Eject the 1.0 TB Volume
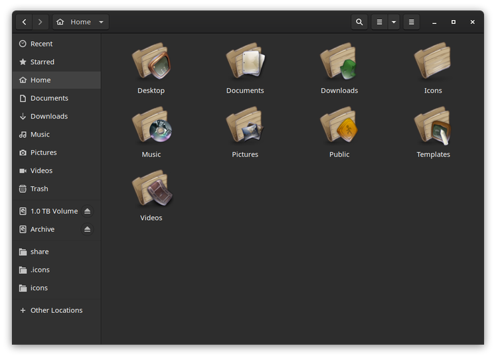The image size is (496, 358). [87, 211]
